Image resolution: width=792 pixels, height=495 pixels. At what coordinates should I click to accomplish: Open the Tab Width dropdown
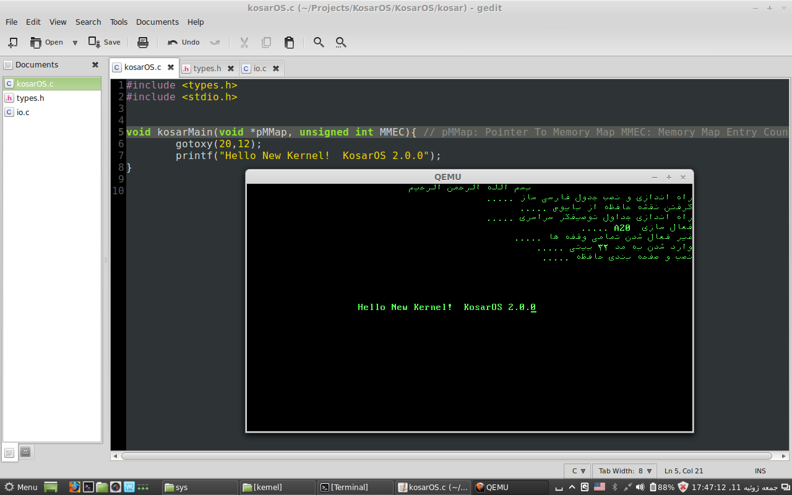[x=625, y=471]
